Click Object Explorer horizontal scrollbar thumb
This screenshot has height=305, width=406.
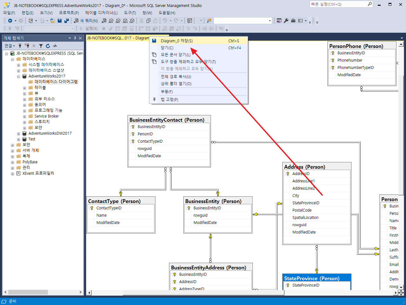pyautogui.click(x=28, y=292)
